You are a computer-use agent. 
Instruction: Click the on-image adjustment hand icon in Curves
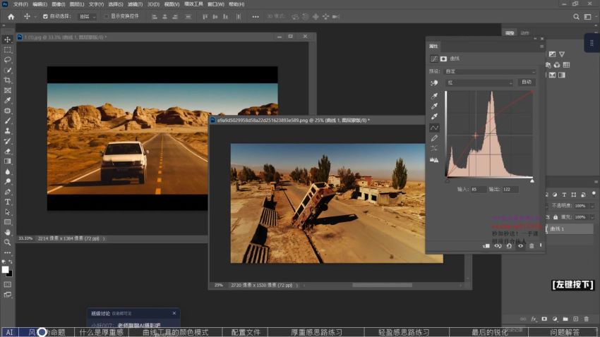coord(434,83)
